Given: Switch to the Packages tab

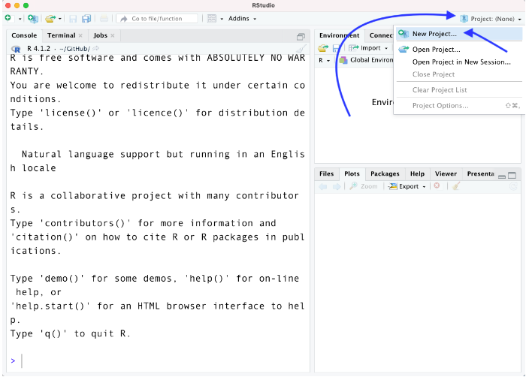Looking at the screenshot, I should point(385,173).
